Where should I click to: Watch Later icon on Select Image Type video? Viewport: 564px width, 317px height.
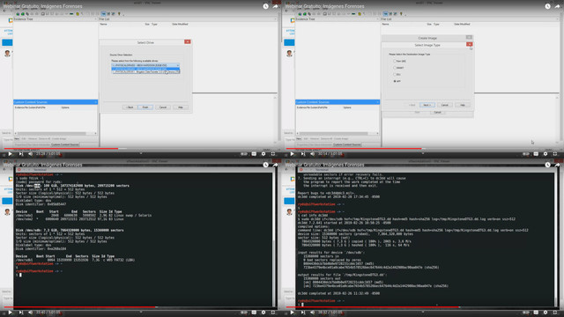(x=547, y=6)
